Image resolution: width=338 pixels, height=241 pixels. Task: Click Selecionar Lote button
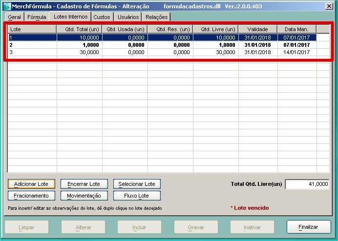click(137, 184)
